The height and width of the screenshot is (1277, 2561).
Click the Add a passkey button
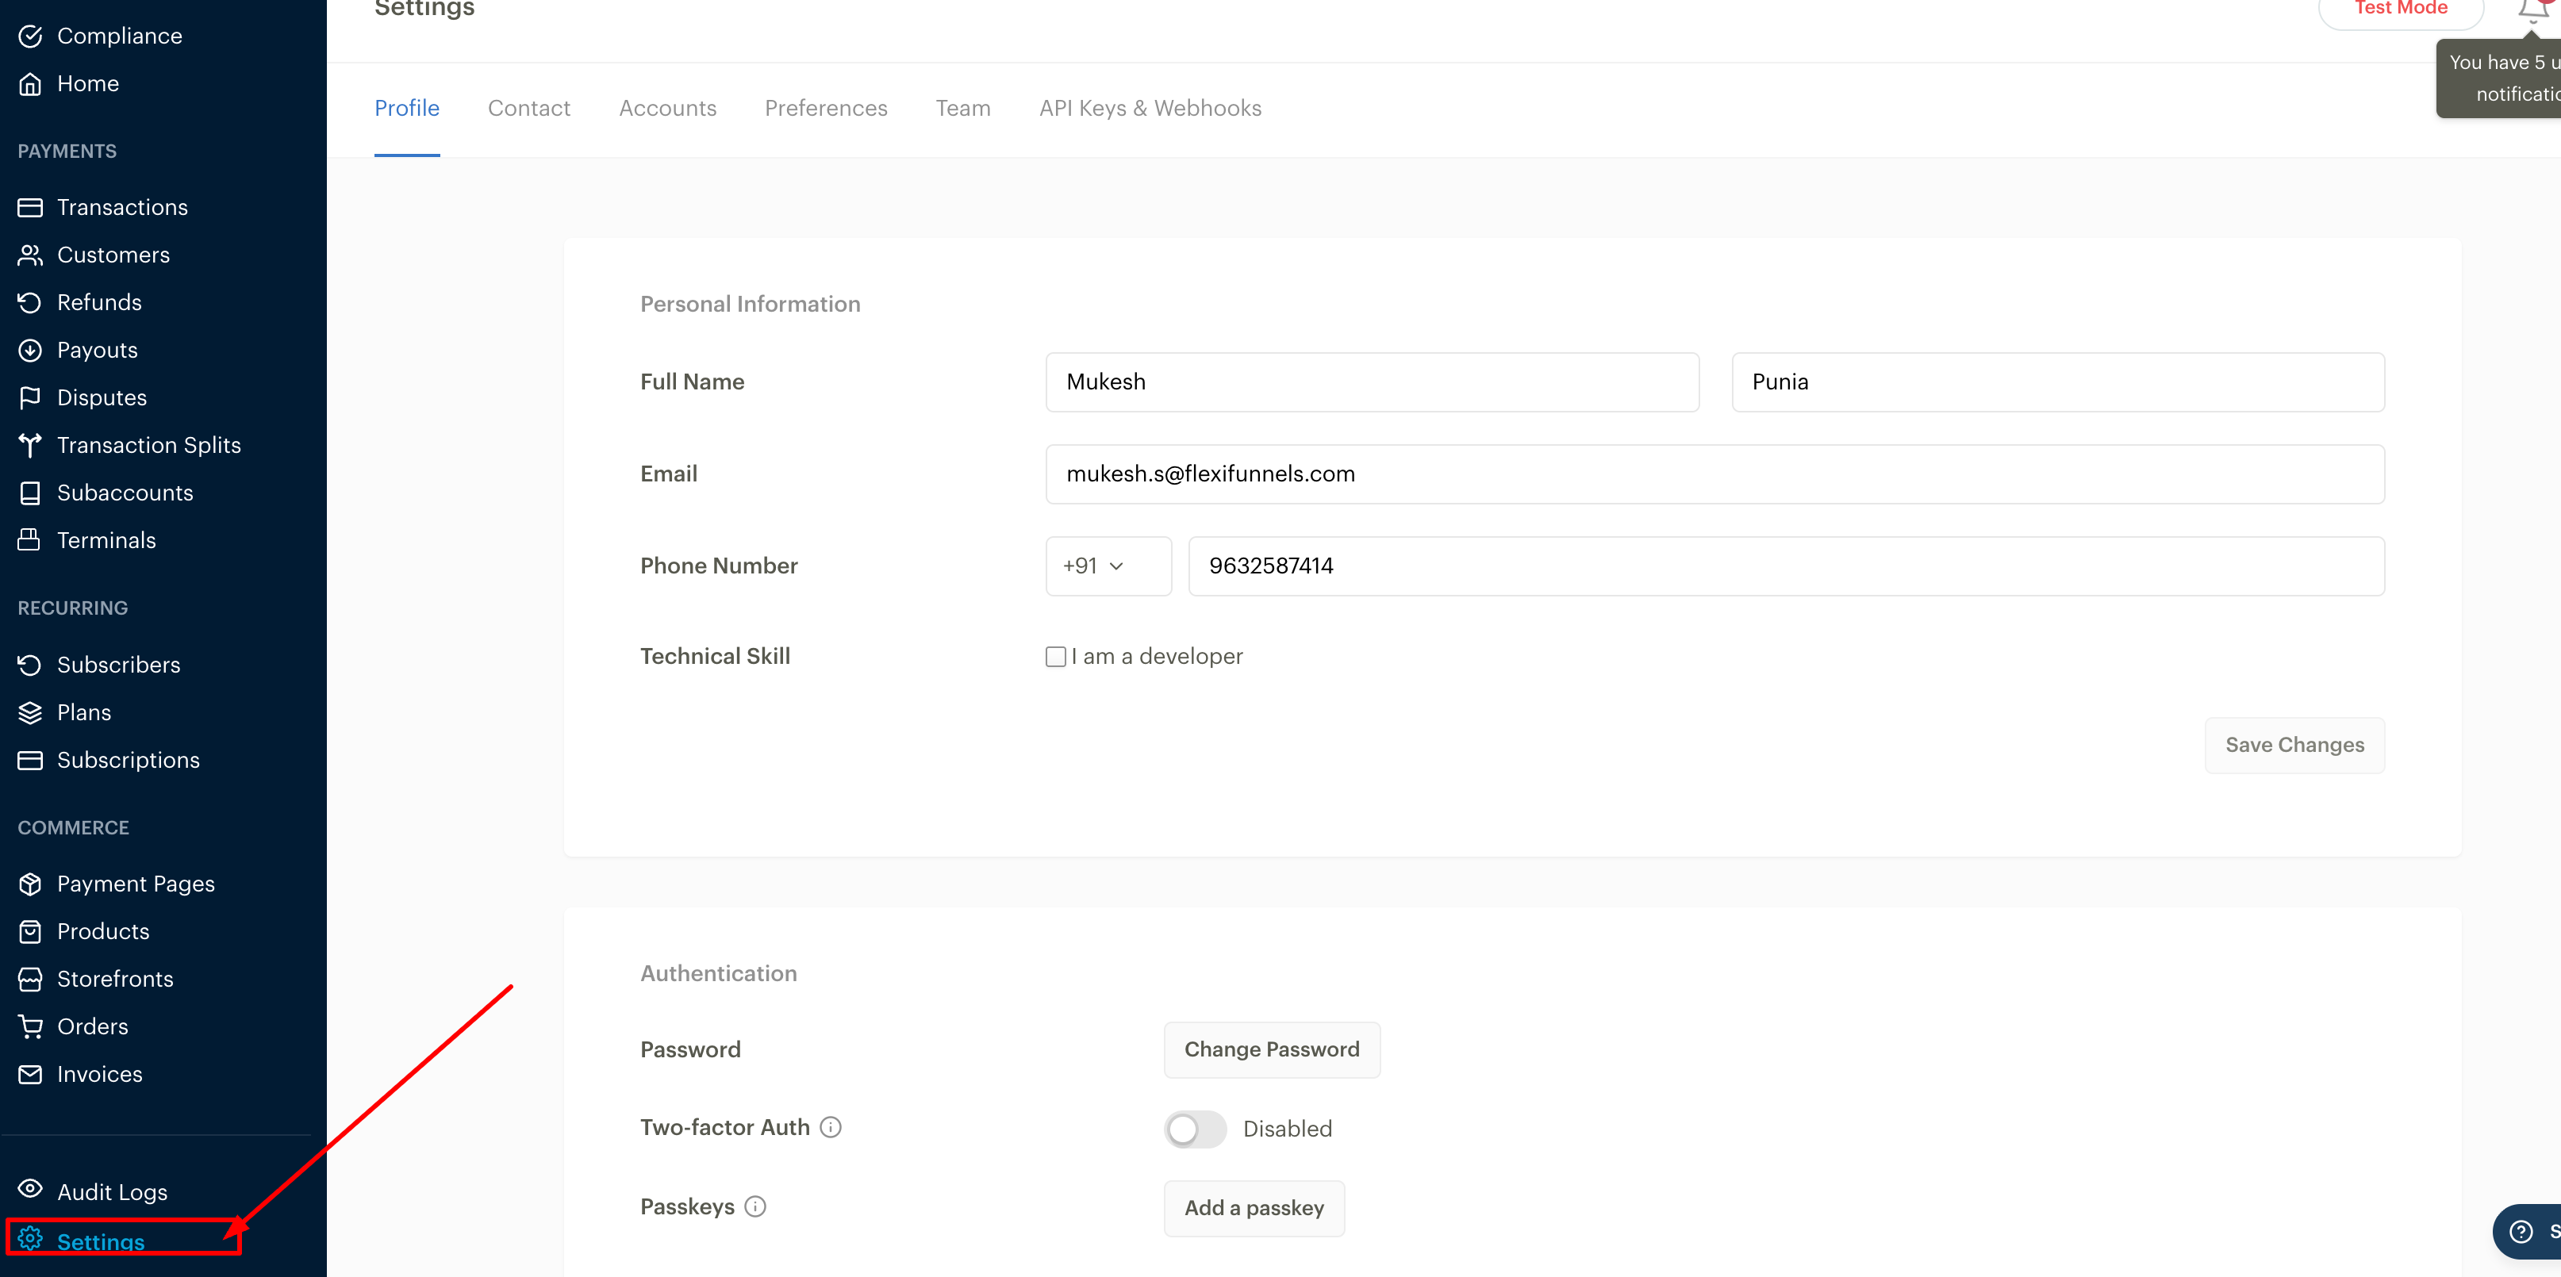(x=1253, y=1209)
